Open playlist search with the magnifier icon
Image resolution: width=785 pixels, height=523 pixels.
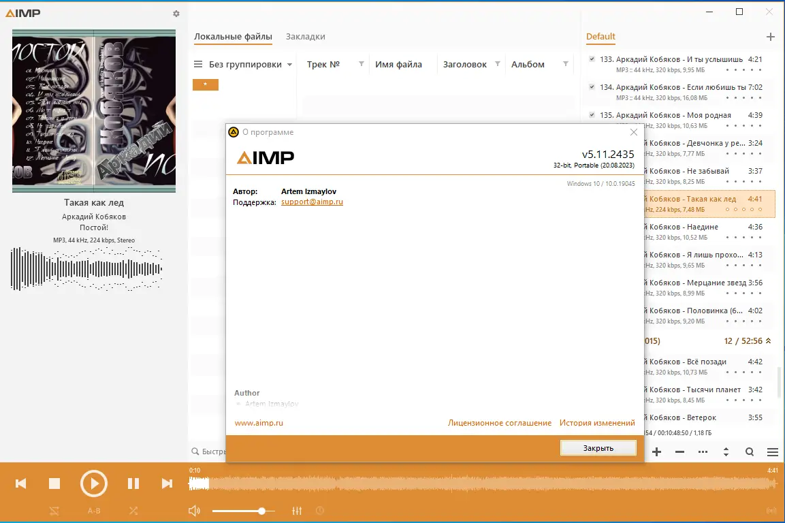pyautogui.click(x=749, y=451)
